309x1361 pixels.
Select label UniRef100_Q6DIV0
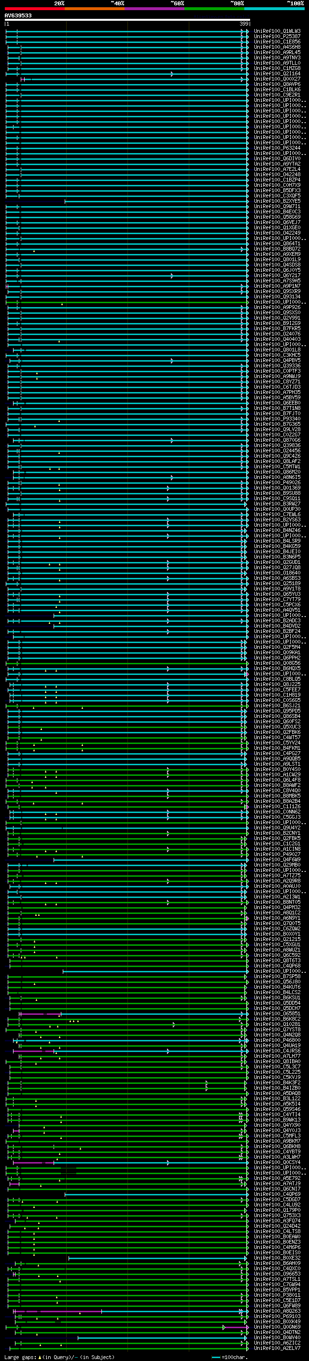point(277,158)
